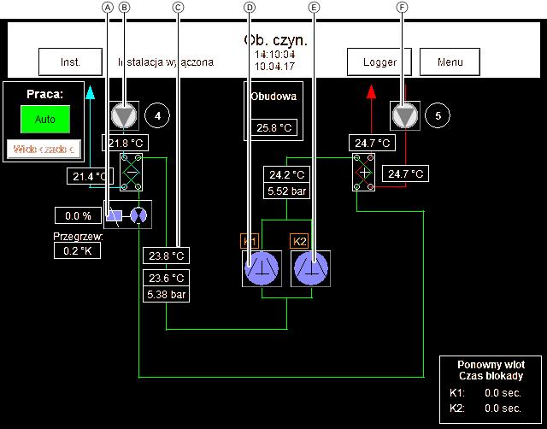547x429 pixels.
Task: Click the 21.8 °C temperature reading
Action: [x=126, y=143]
